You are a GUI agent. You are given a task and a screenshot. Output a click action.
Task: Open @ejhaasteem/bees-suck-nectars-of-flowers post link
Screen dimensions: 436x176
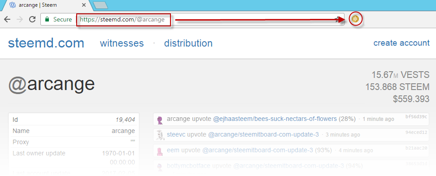275,119
